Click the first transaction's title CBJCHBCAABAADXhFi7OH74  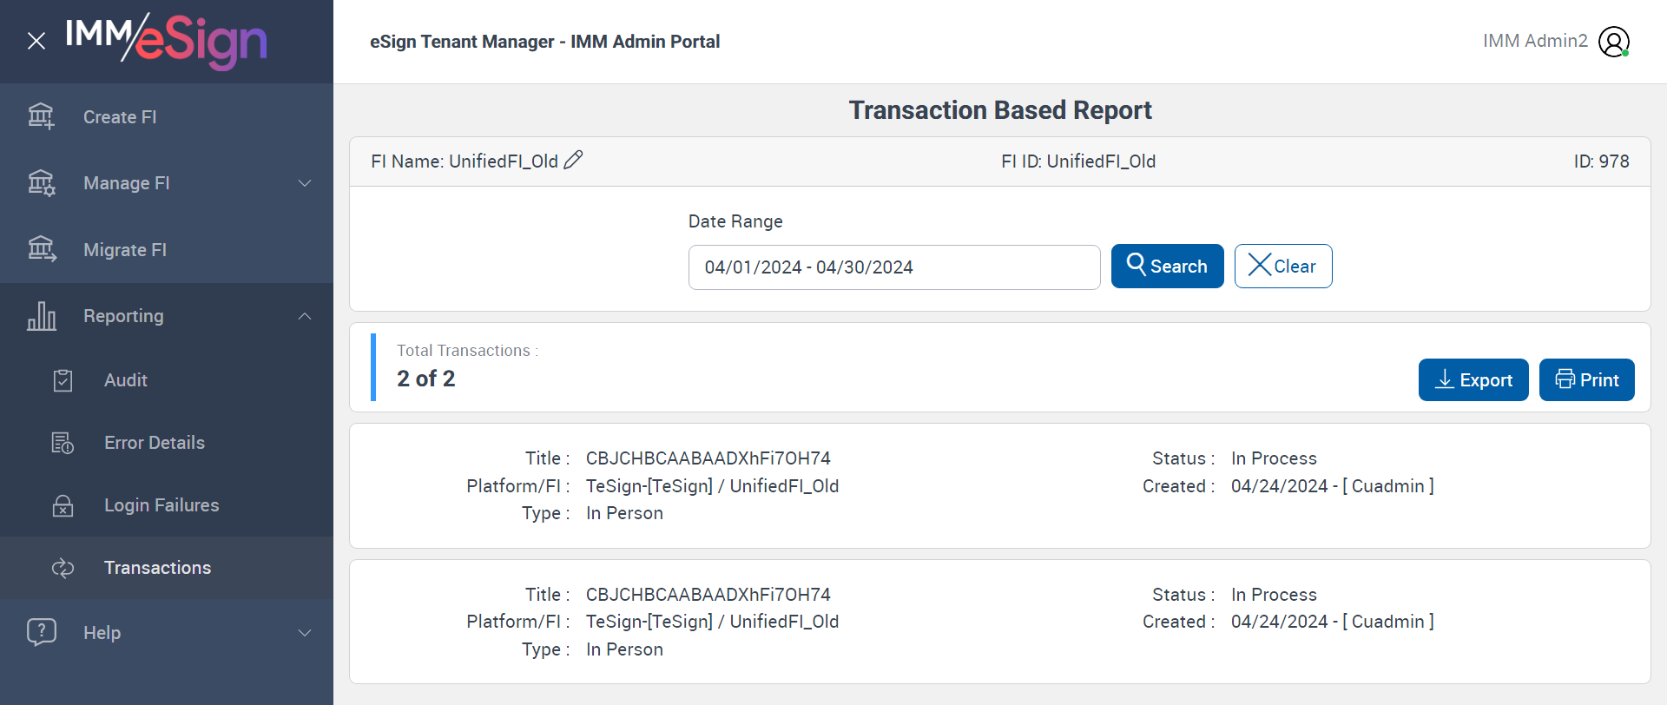tap(708, 458)
